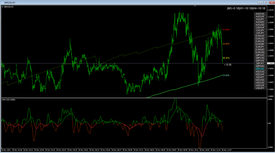The image size is (275, 153).
Task: Select the USDCHF symbol button
Action: point(260,86)
